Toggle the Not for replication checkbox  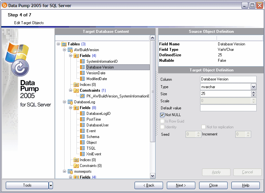[x=203, y=127]
